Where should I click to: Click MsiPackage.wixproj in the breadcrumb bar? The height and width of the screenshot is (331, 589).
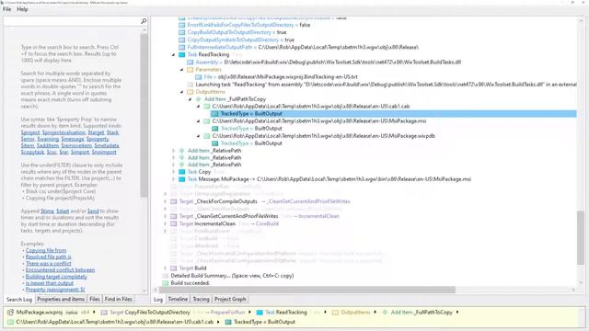coord(40,313)
